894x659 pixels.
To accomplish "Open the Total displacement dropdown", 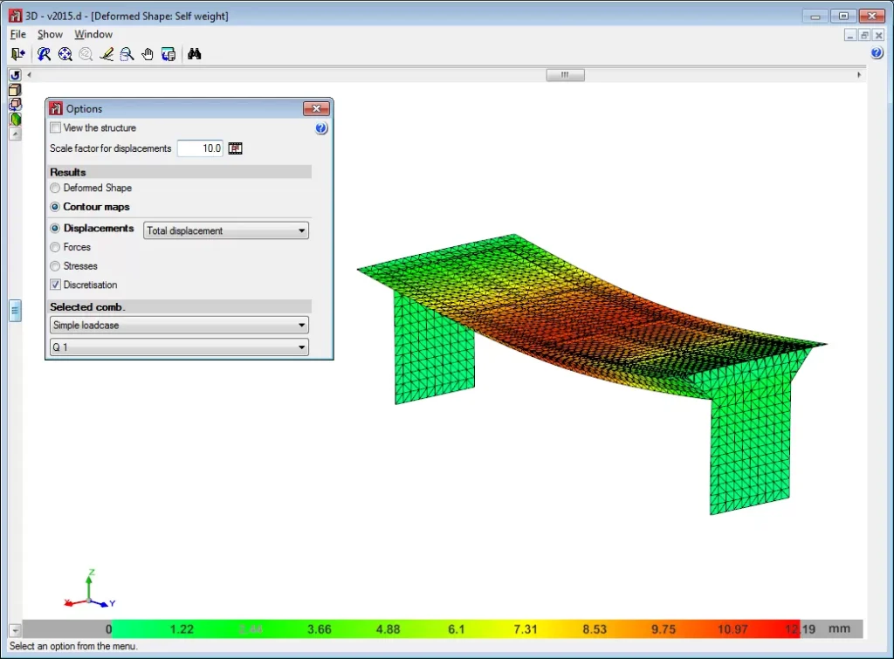I will coord(226,231).
